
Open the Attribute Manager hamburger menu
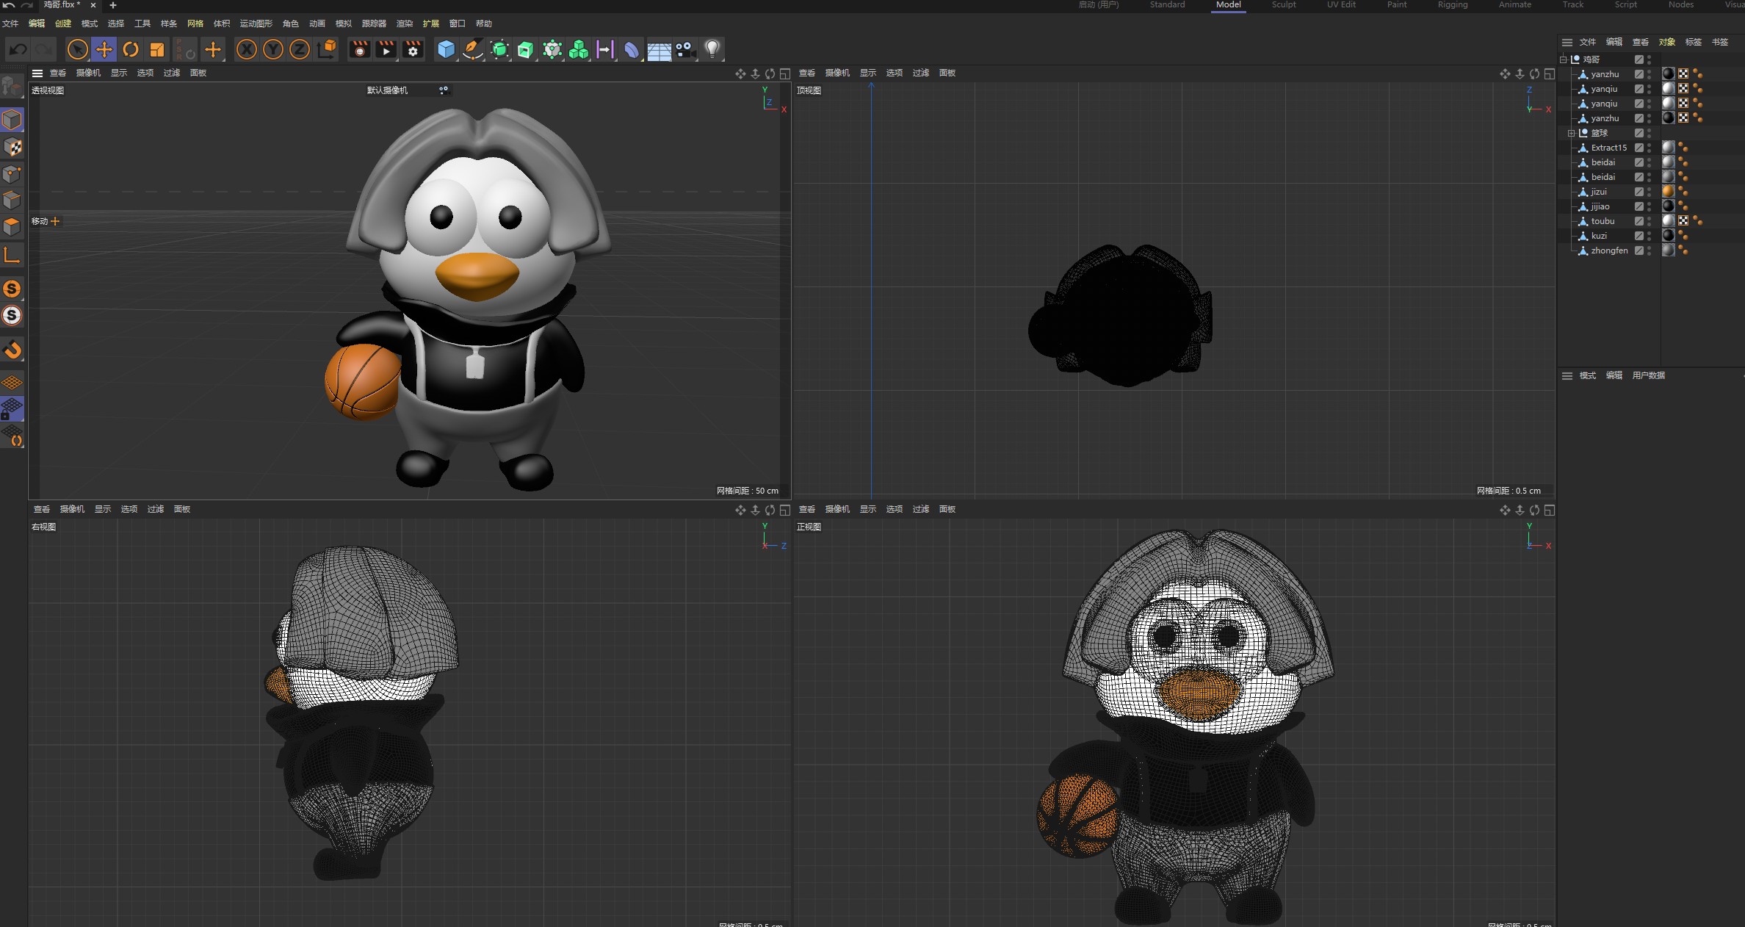point(1567,375)
